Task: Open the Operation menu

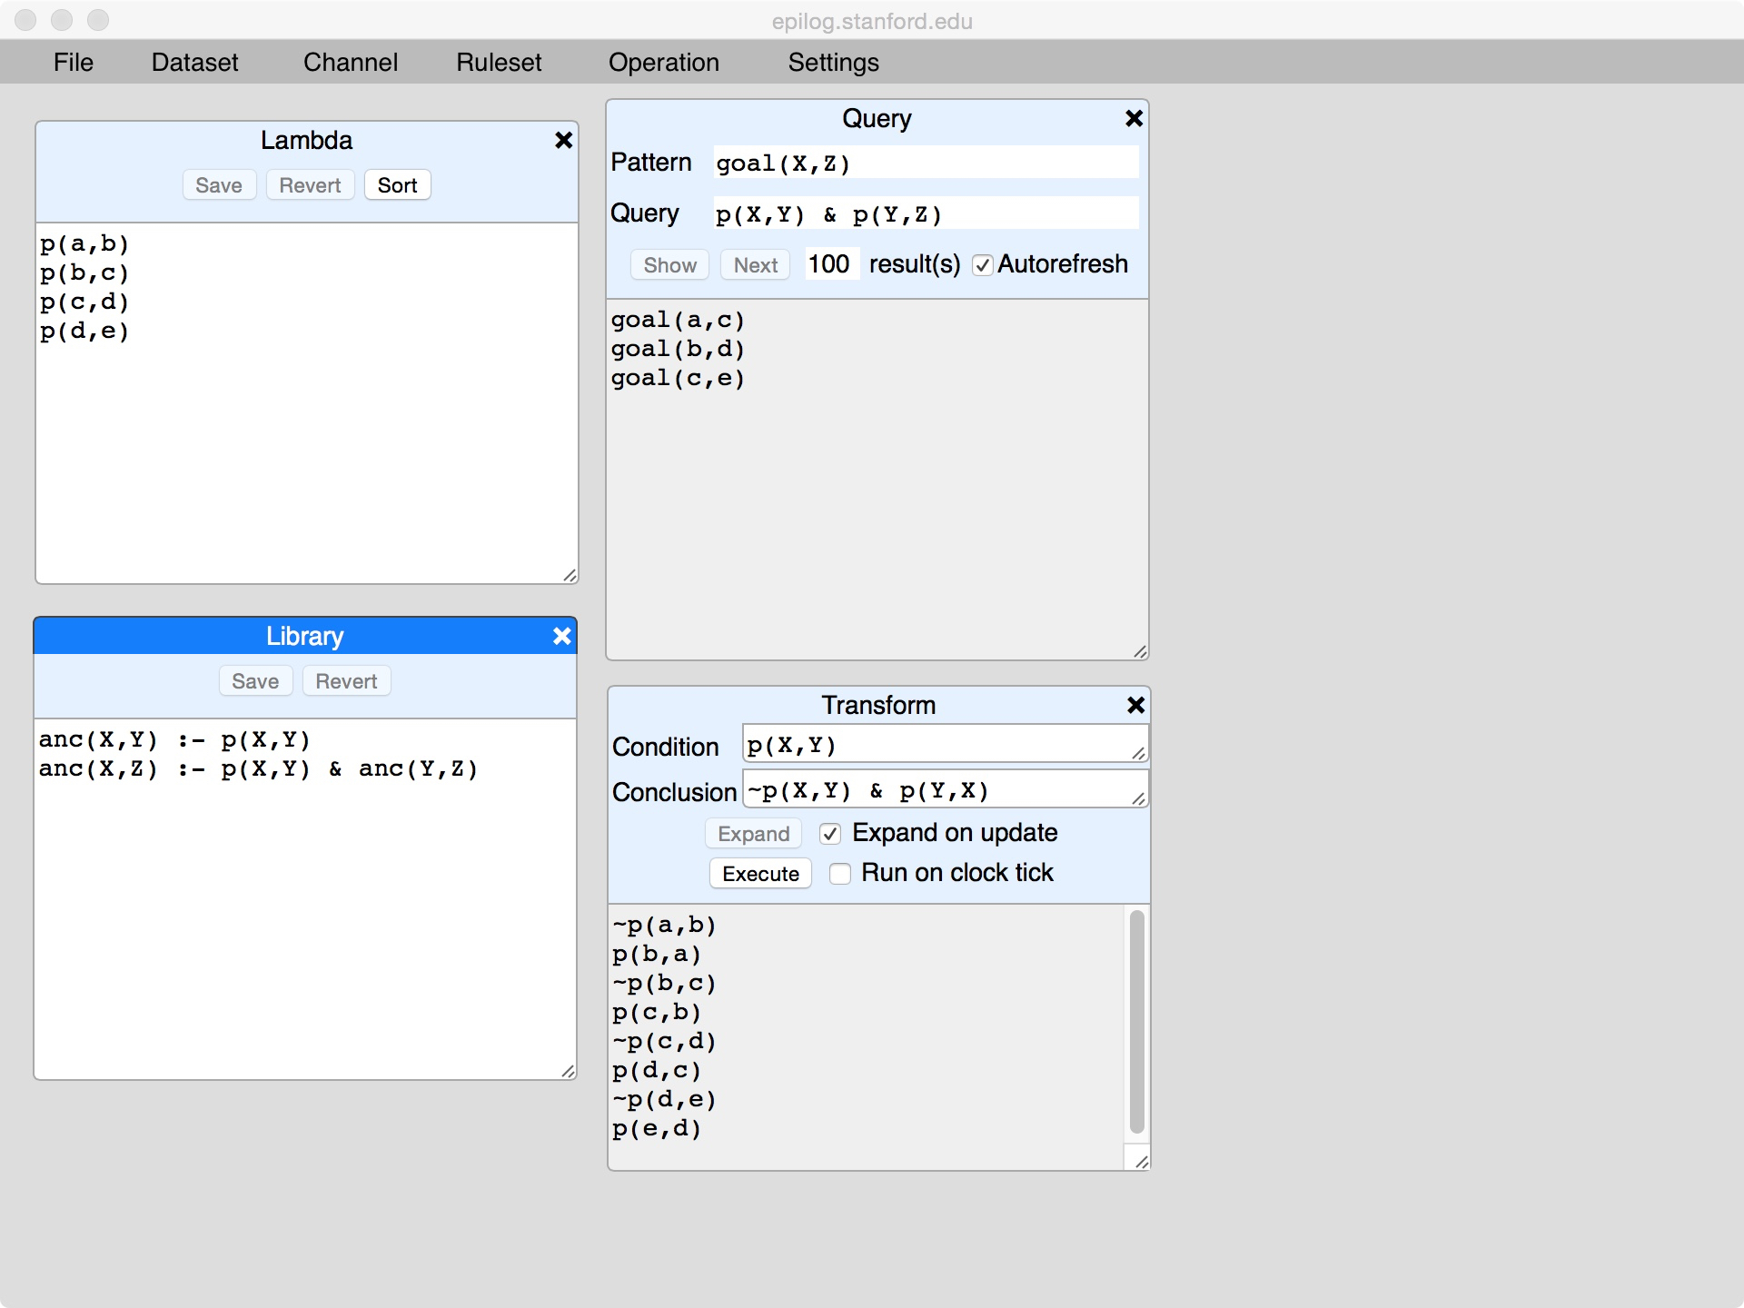Action: [663, 62]
